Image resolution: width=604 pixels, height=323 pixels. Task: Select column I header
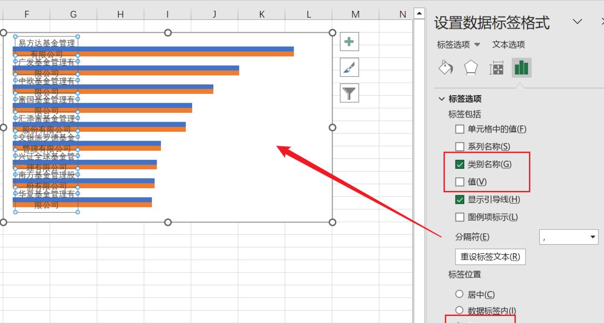click(x=167, y=14)
